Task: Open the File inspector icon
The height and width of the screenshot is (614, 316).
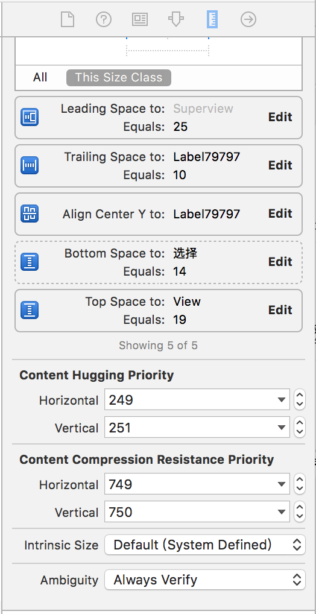Action: point(68,19)
